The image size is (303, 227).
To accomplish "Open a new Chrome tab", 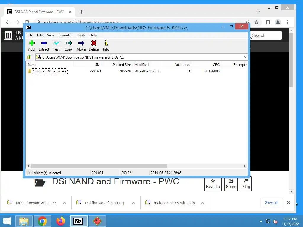I will pyautogui.click(x=81, y=12).
